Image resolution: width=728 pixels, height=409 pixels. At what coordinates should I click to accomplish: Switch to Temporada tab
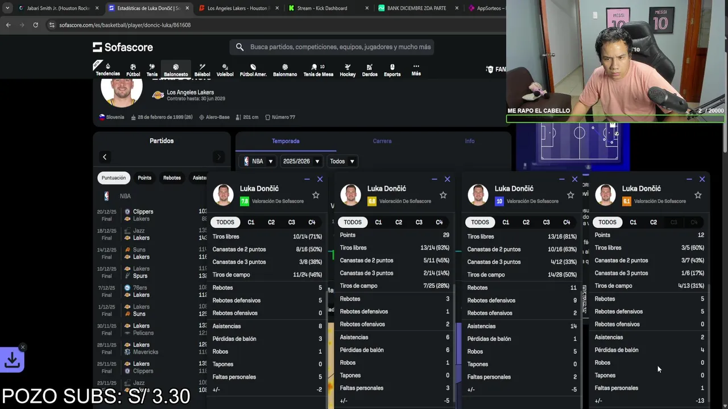click(x=286, y=141)
